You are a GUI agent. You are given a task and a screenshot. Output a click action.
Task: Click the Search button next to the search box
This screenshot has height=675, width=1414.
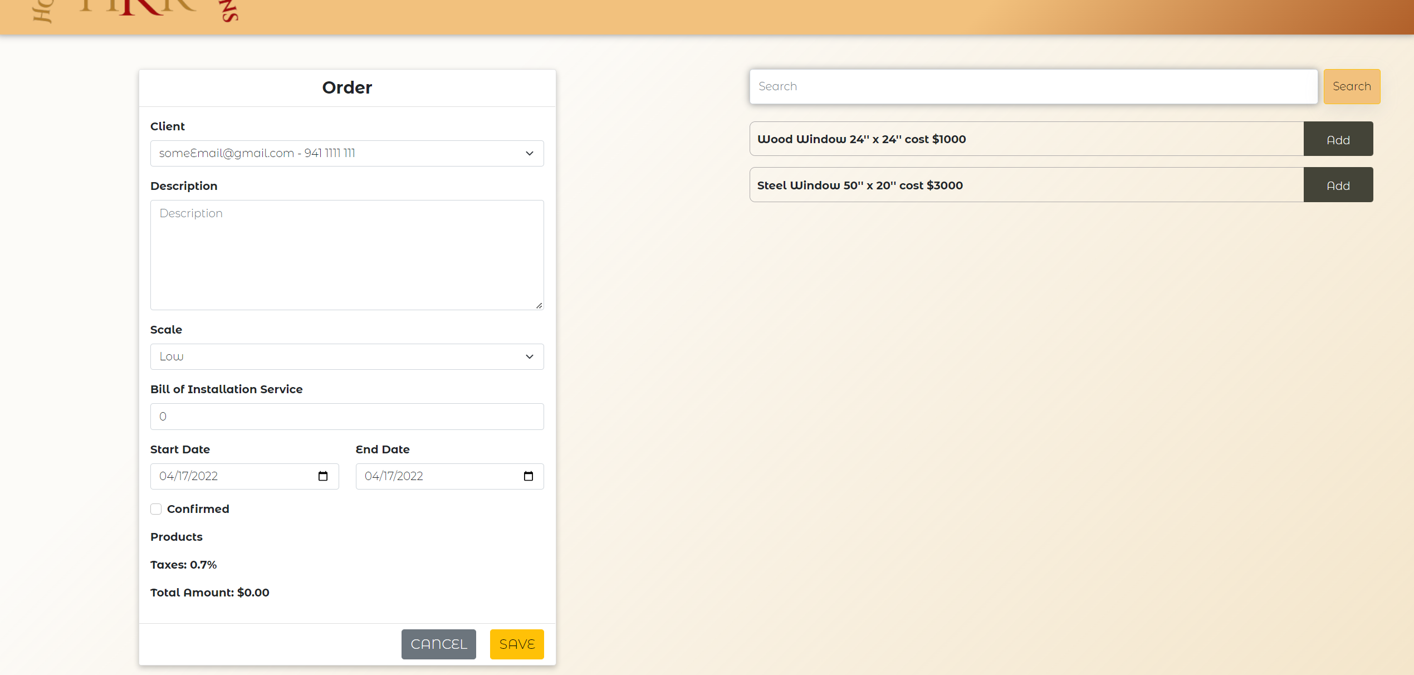[x=1351, y=86]
